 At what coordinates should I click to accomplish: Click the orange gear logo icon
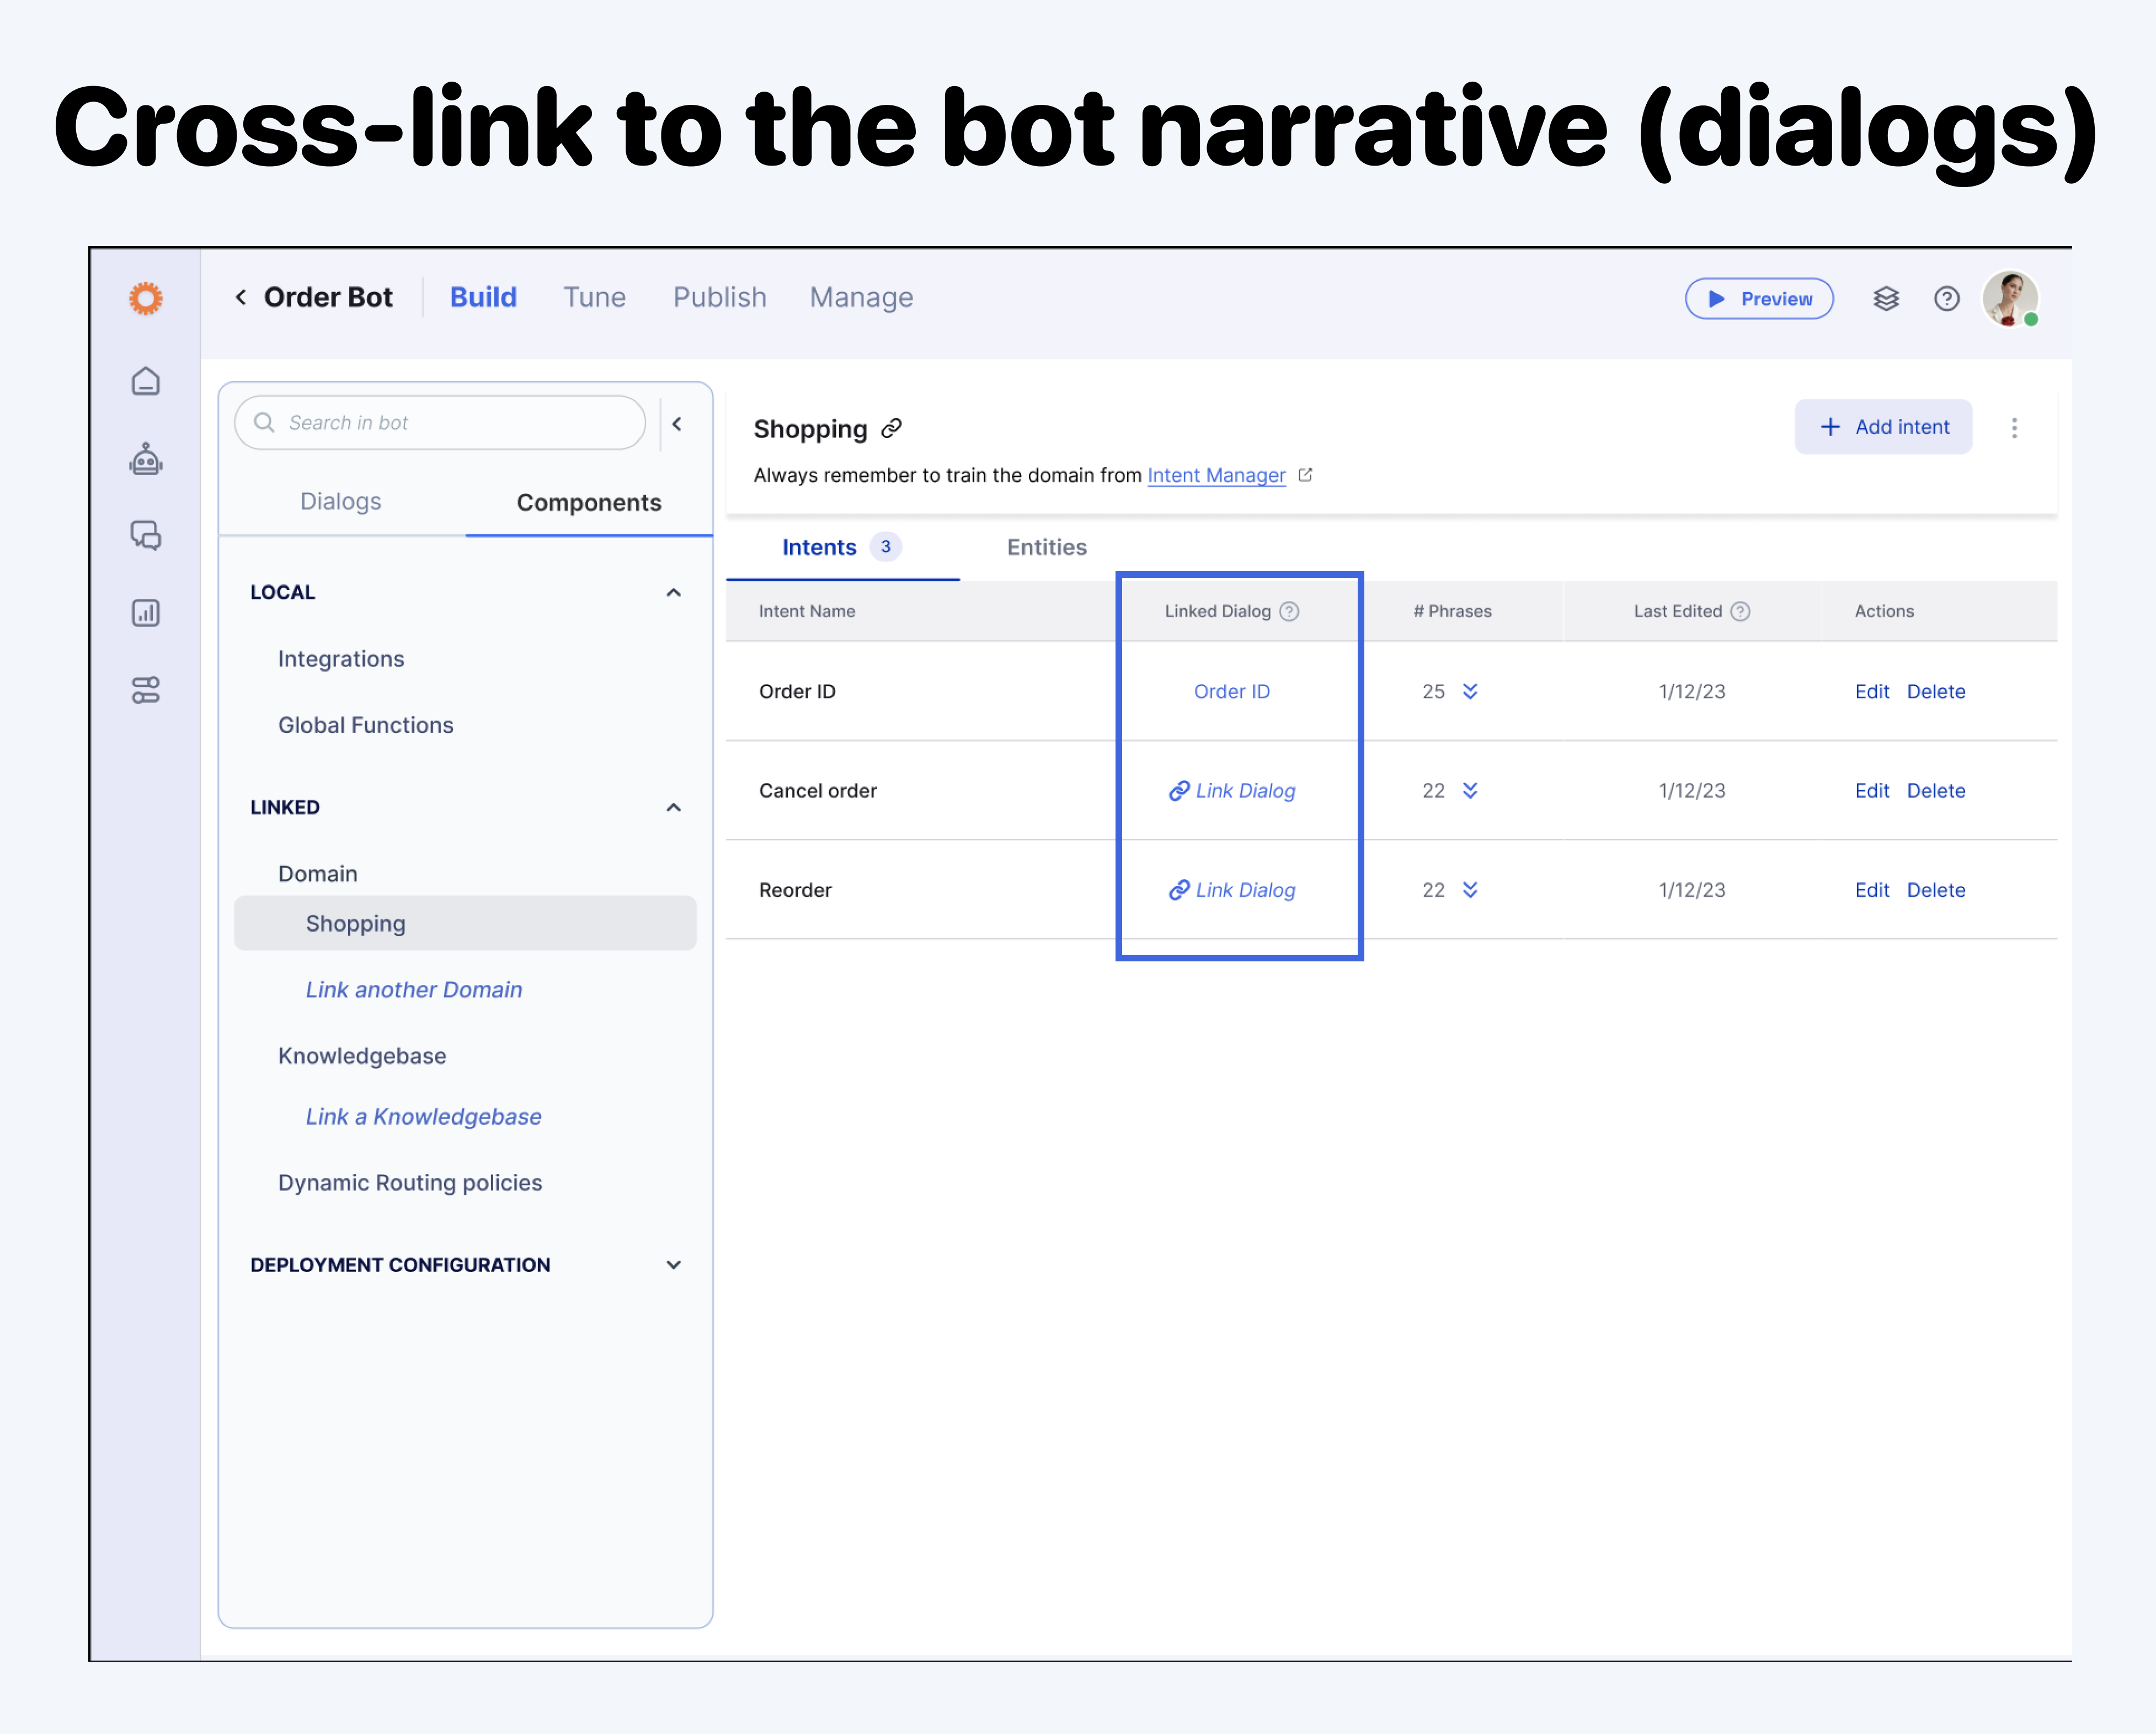(146, 298)
